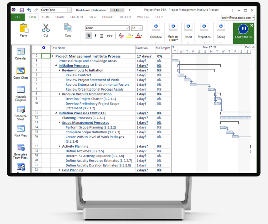The image size is (268, 224).
Task: Select the REPORT ribbon tab
Action: point(125,17)
